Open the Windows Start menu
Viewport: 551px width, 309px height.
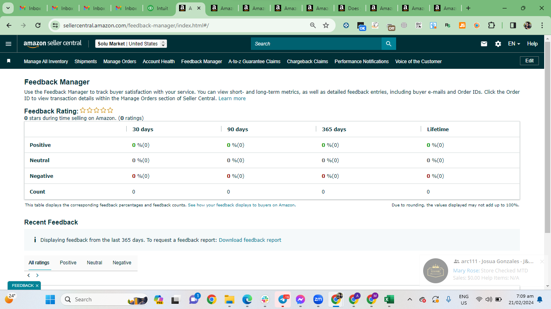click(50, 299)
